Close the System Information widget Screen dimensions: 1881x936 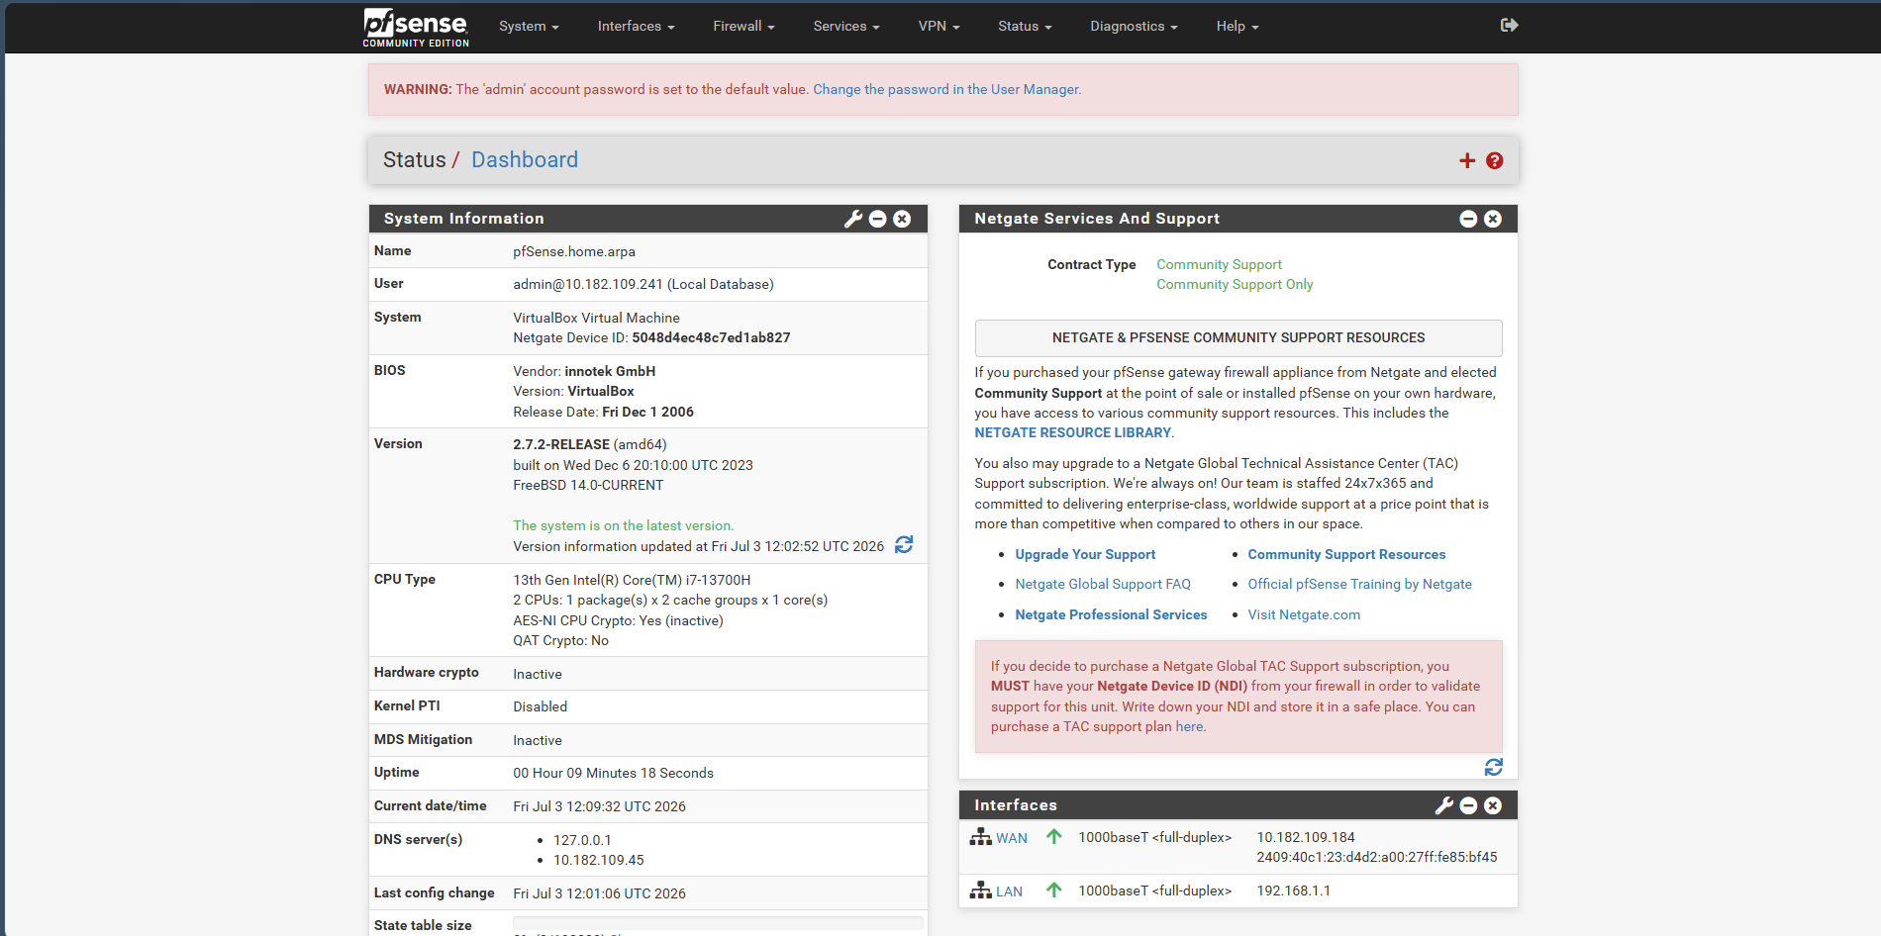(902, 219)
